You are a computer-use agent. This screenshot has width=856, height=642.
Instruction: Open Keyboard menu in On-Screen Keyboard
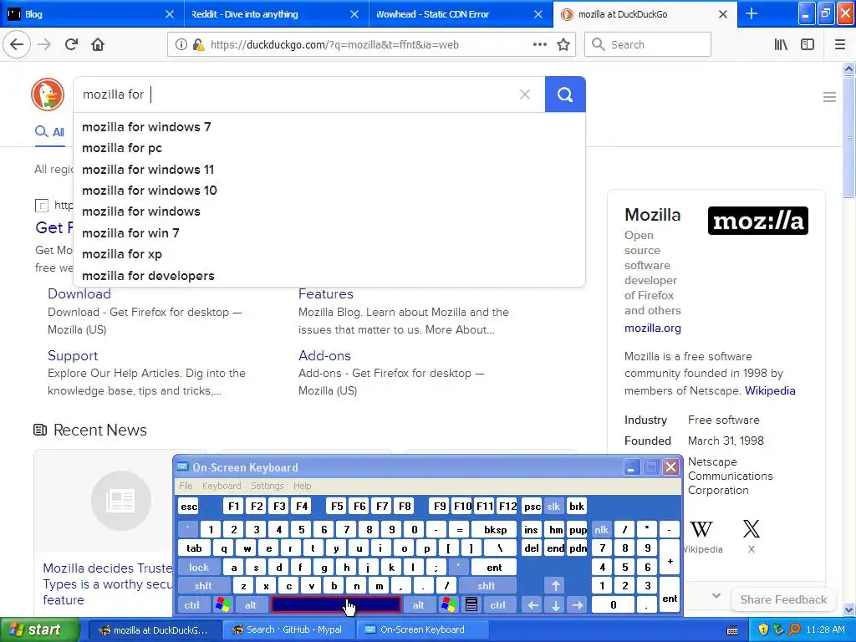pos(221,486)
